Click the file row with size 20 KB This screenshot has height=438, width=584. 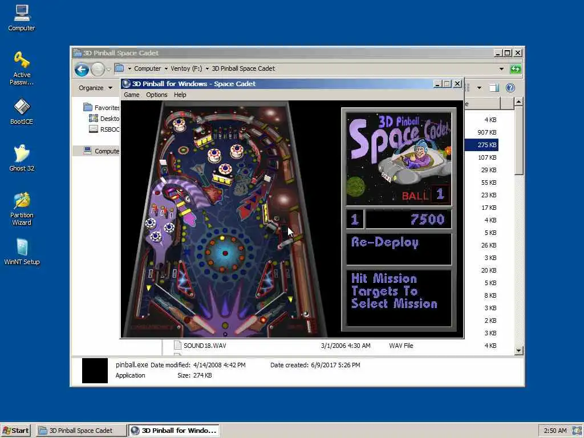click(481, 270)
